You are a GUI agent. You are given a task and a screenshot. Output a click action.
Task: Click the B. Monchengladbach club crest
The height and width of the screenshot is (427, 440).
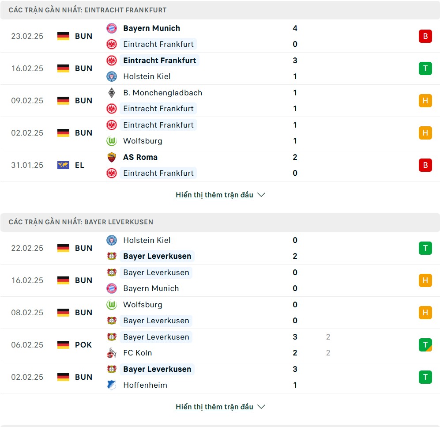click(112, 93)
